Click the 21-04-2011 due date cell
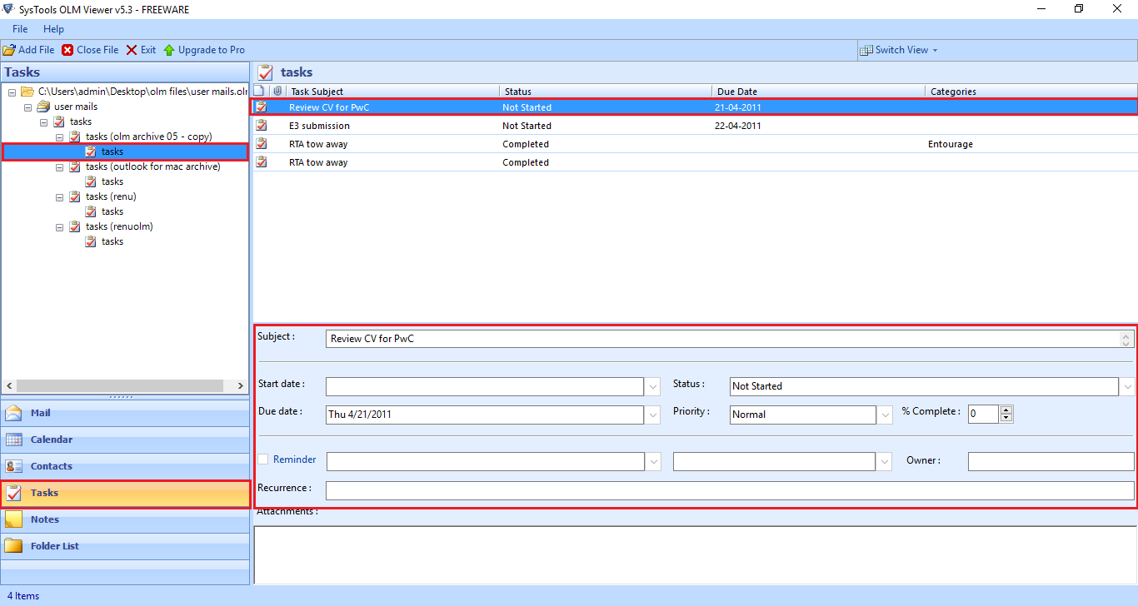The height and width of the screenshot is (606, 1138). 738,107
